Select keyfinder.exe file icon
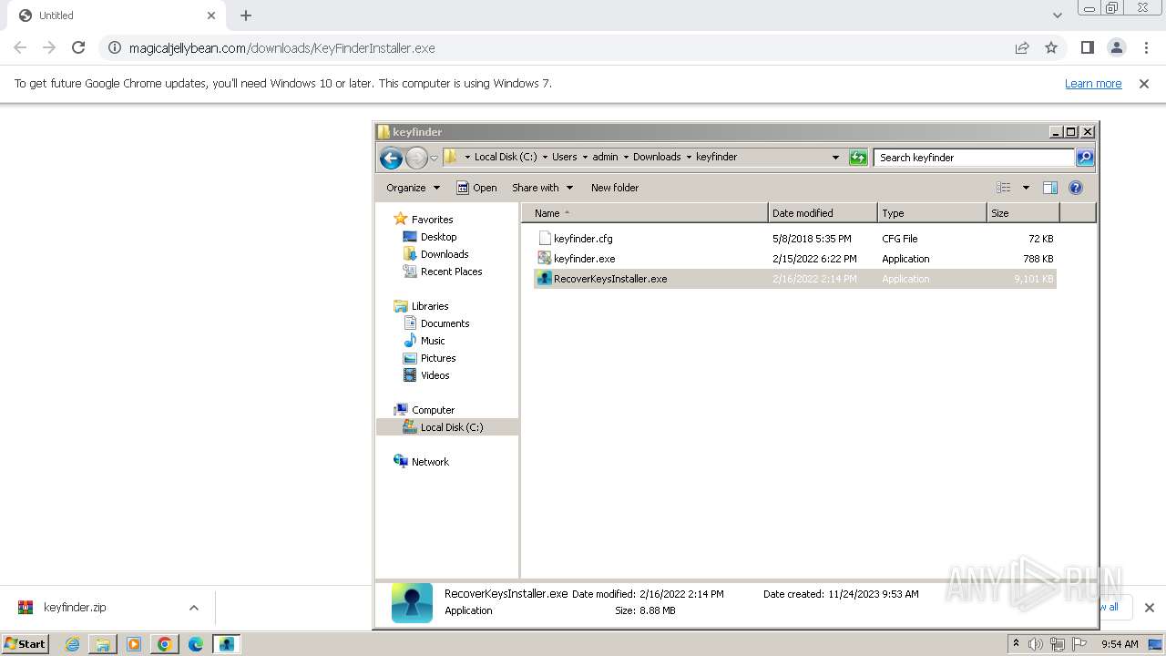 545,259
